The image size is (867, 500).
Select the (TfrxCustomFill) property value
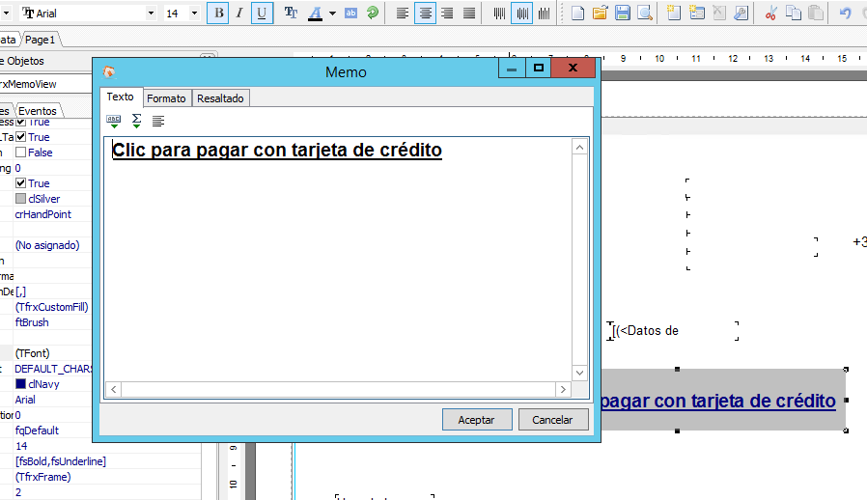[x=52, y=307]
